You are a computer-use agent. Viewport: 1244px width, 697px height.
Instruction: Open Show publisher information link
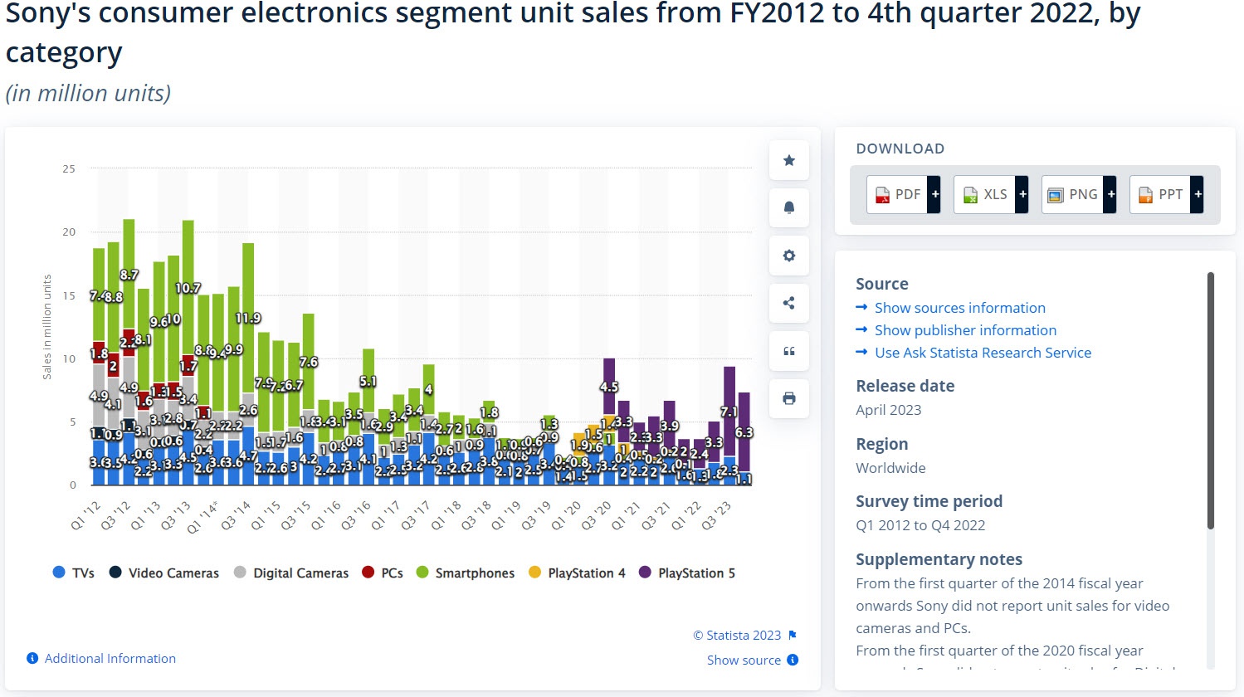point(965,330)
